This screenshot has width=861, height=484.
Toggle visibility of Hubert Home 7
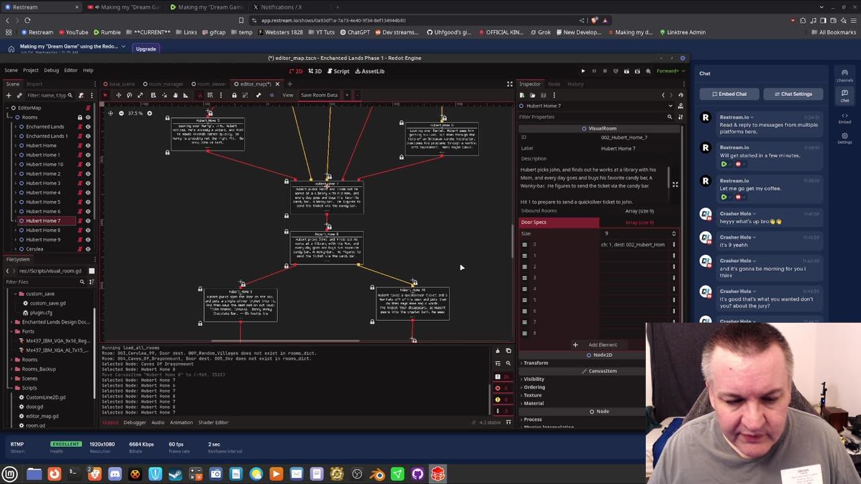point(87,220)
